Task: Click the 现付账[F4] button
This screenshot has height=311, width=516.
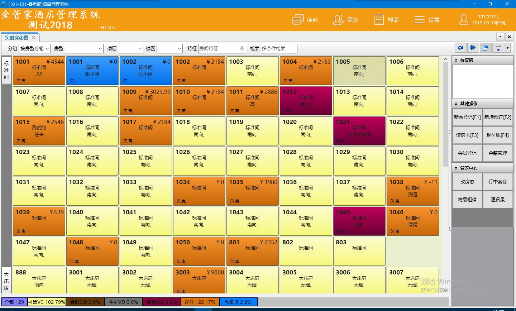Action: click(498, 135)
